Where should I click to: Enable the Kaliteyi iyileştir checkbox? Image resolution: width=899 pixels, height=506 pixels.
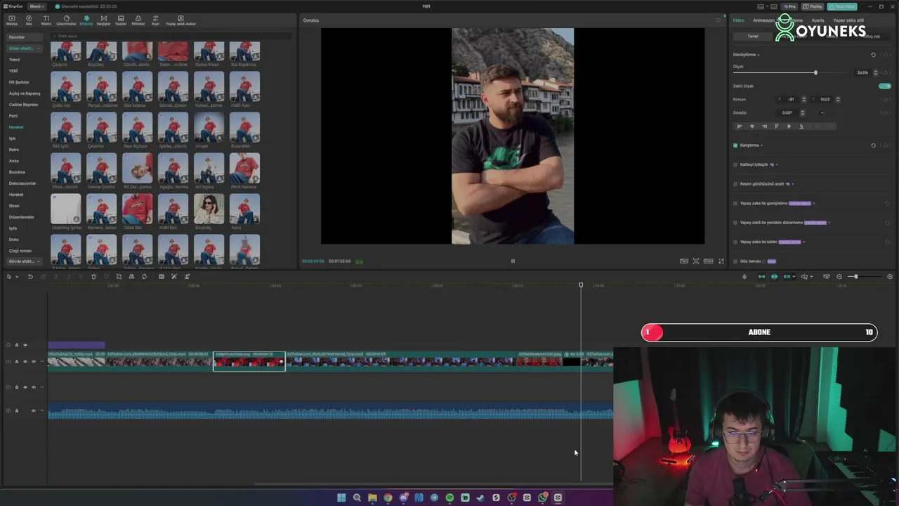click(x=735, y=164)
